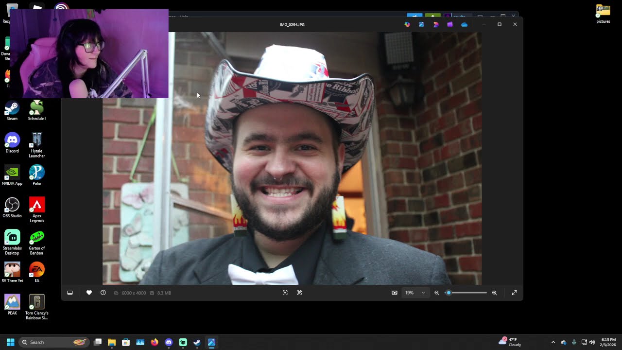Viewport: 622px width, 350px height.
Task: Click the OneDrive cloud icon in Photos
Action: [465, 24]
